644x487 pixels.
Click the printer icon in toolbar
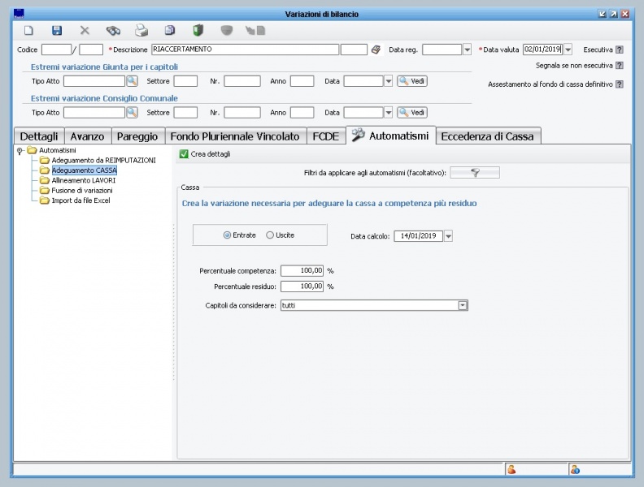click(x=141, y=31)
